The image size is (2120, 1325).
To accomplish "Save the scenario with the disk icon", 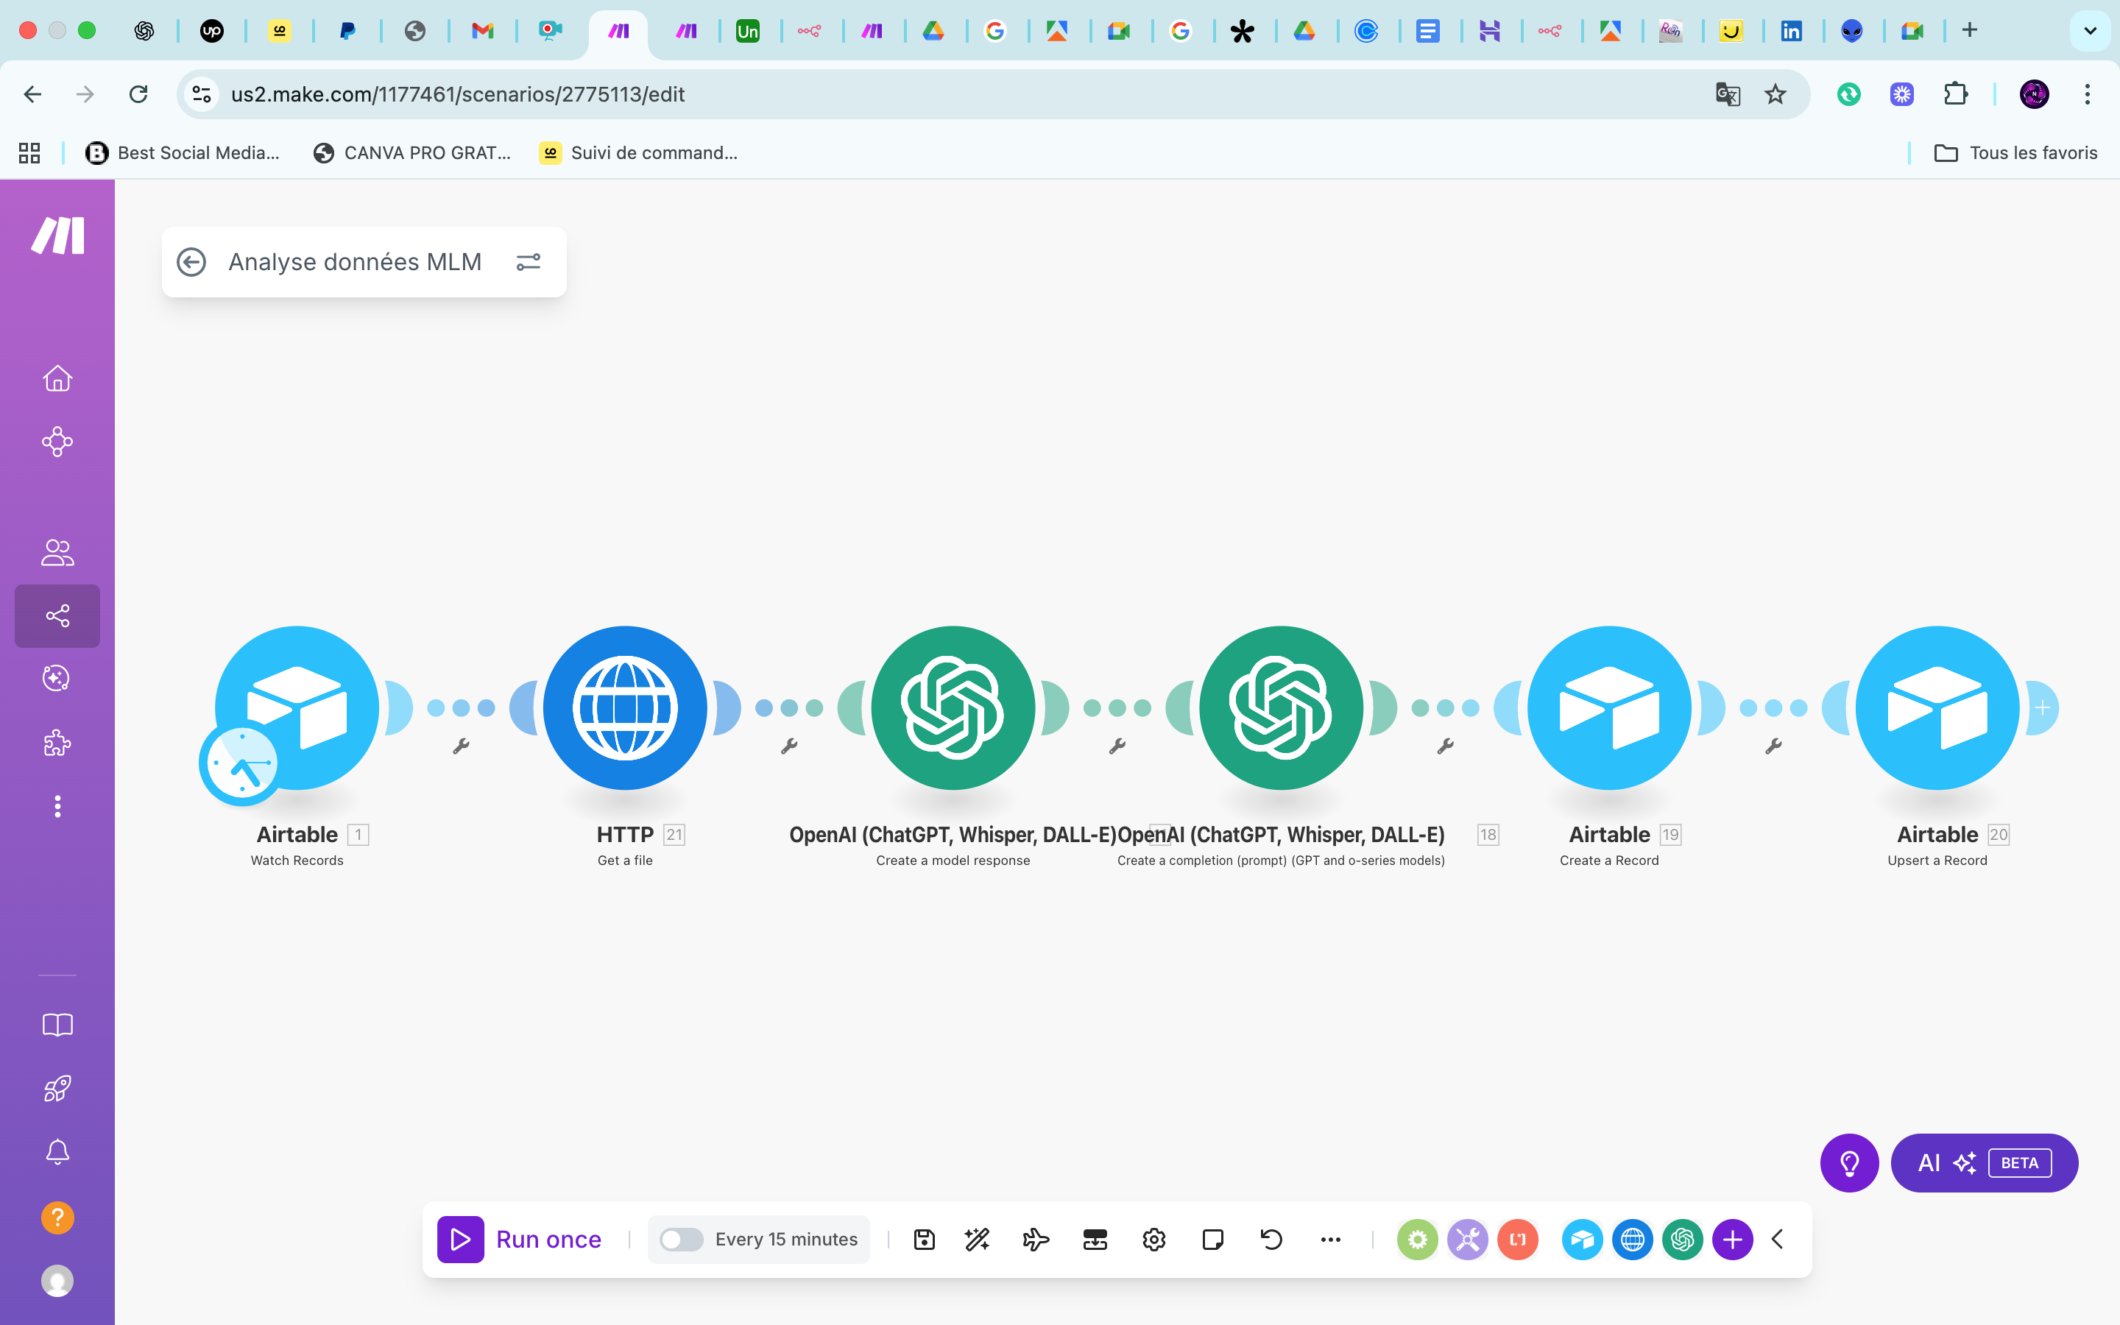I will [925, 1239].
